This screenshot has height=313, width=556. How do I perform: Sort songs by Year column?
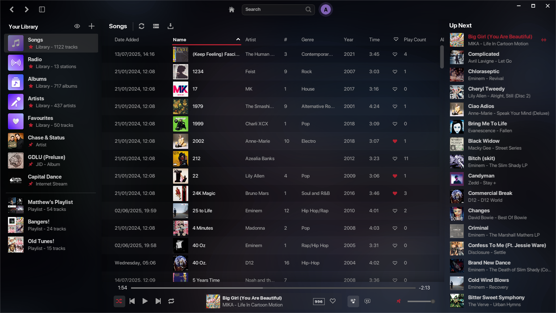(x=349, y=39)
